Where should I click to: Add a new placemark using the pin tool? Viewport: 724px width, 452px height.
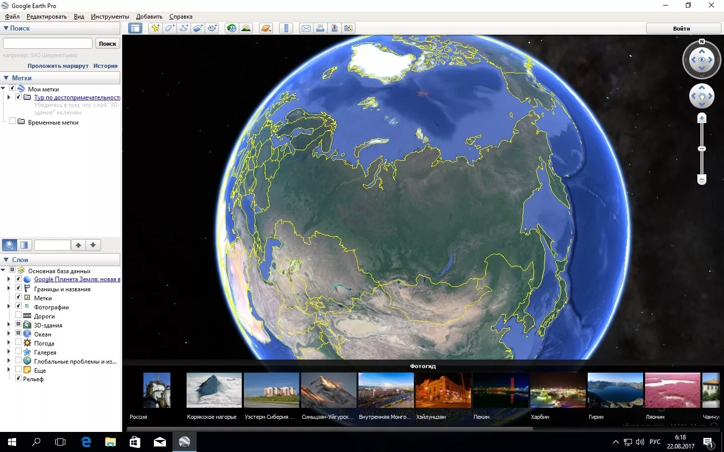155,28
